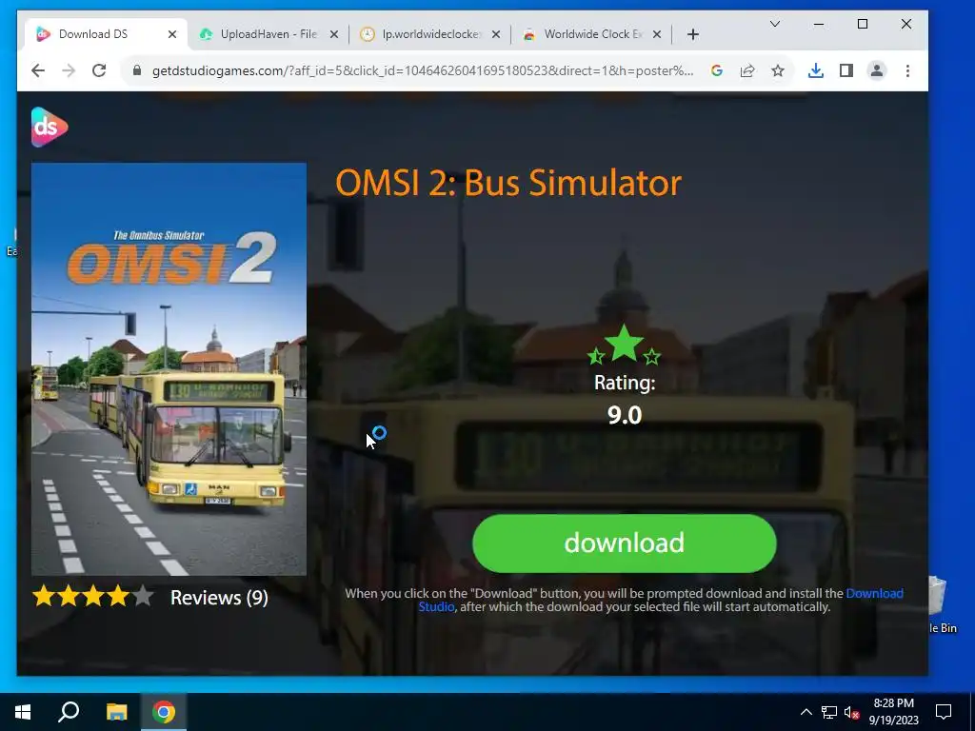Open File Explorer from taskbar
The image size is (975, 731).
click(x=116, y=712)
